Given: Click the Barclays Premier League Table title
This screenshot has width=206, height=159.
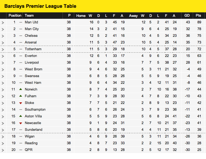Looking at the screenshot, I should (40, 6).
